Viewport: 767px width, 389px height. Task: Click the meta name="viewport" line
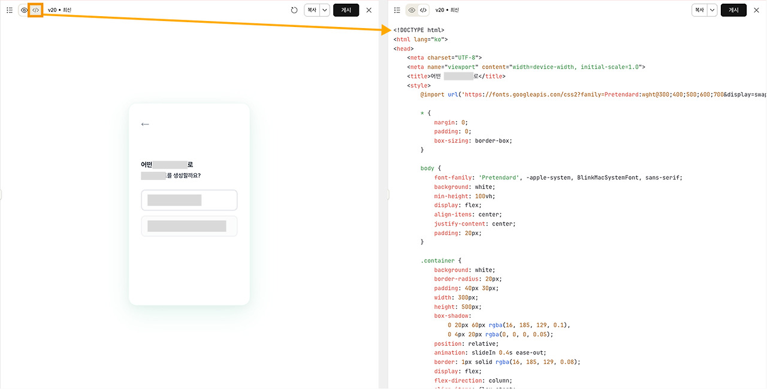point(526,67)
